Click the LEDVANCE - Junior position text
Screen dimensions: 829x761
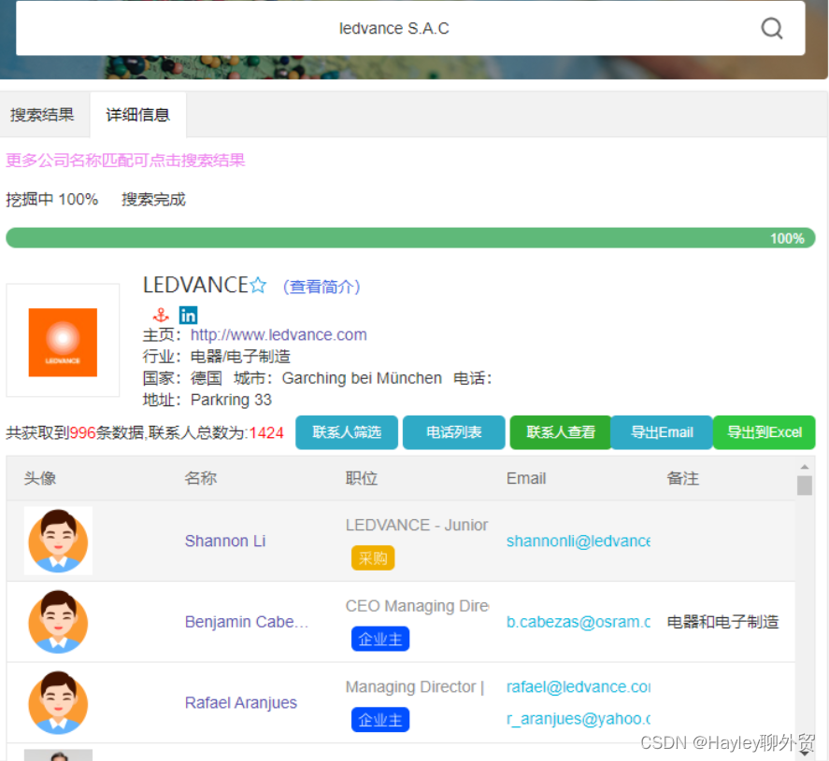pos(417,525)
